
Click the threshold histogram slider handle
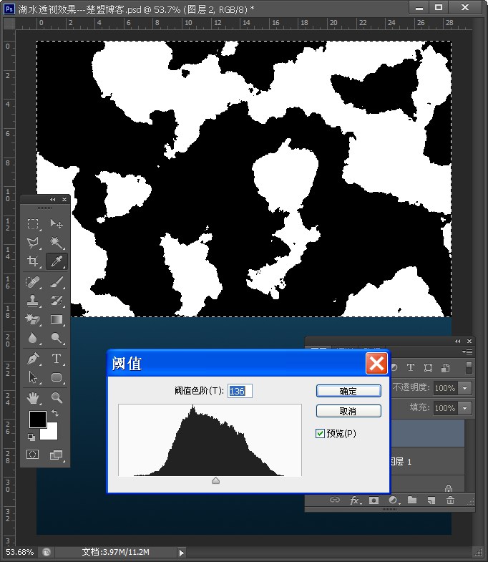click(215, 480)
